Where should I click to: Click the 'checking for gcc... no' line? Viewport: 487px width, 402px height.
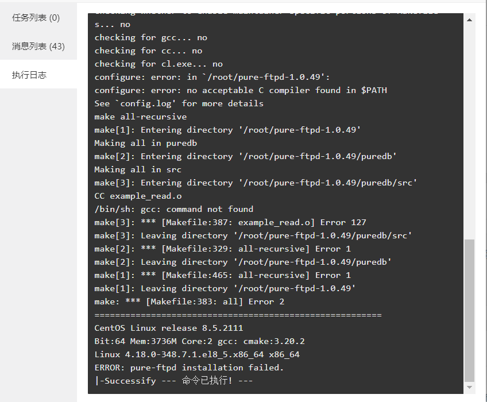(x=150, y=37)
